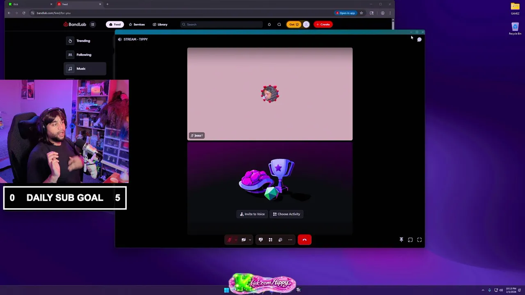Select Trending in the BandLab sidebar
Viewport: 525px width, 295px height.
tap(85, 41)
